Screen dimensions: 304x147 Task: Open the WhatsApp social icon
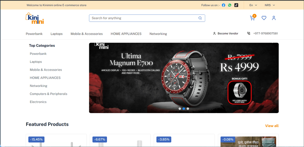click(x=230, y=5)
